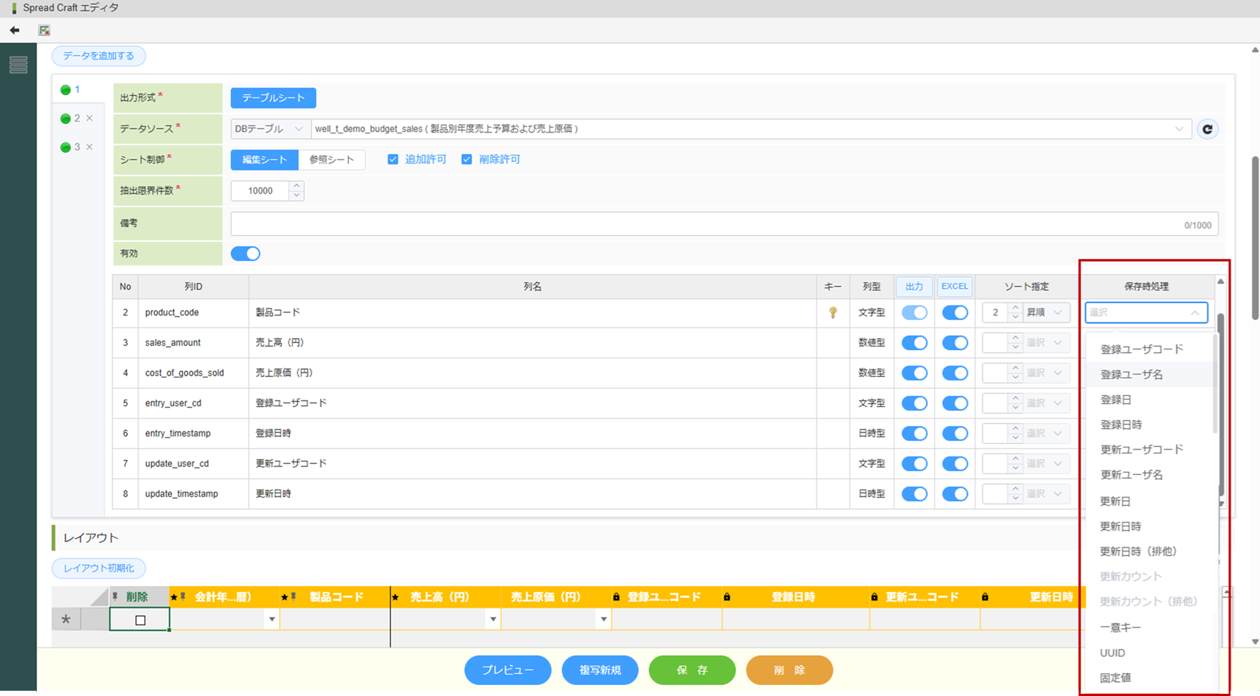
Task: Open sort order dropdown showing 昇順
Action: point(1047,313)
